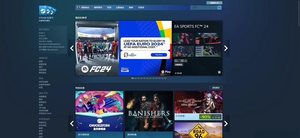Click the 浏览更多 browse more button
Screen dimensions: 300x138
click(x=216, y=88)
